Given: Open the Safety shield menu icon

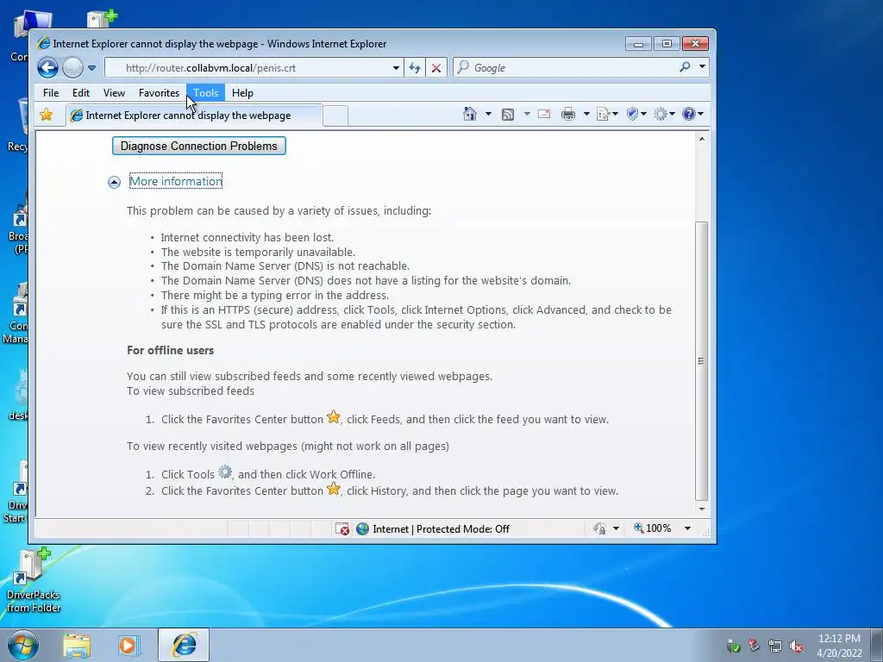Looking at the screenshot, I should 632,115.
